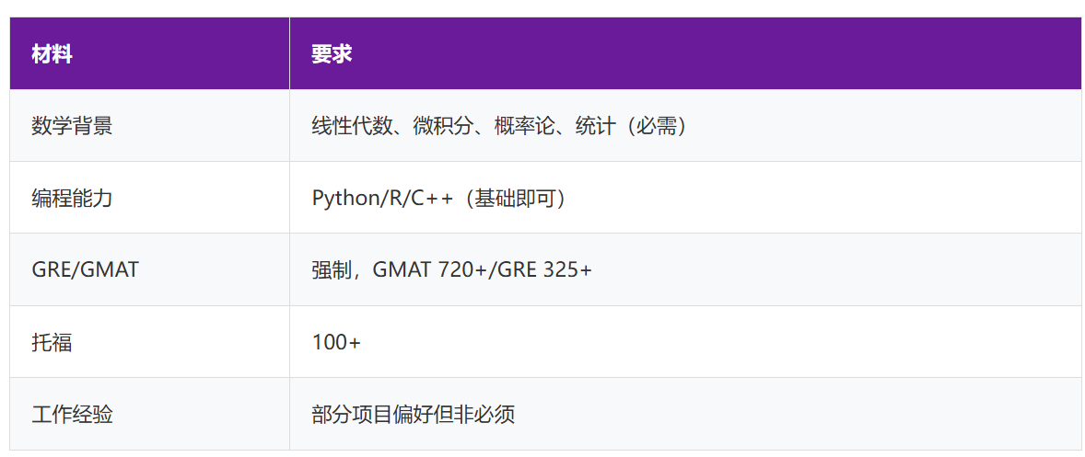
Task: Click the 材料 column header
Action: click(52, 54)
